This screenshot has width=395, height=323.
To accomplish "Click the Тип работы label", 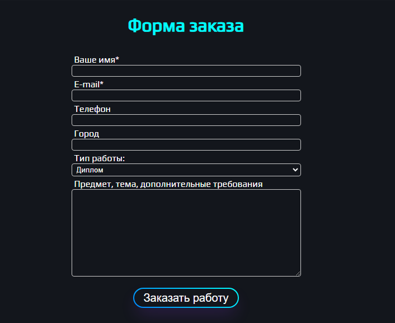I will [x=100, y=158].
